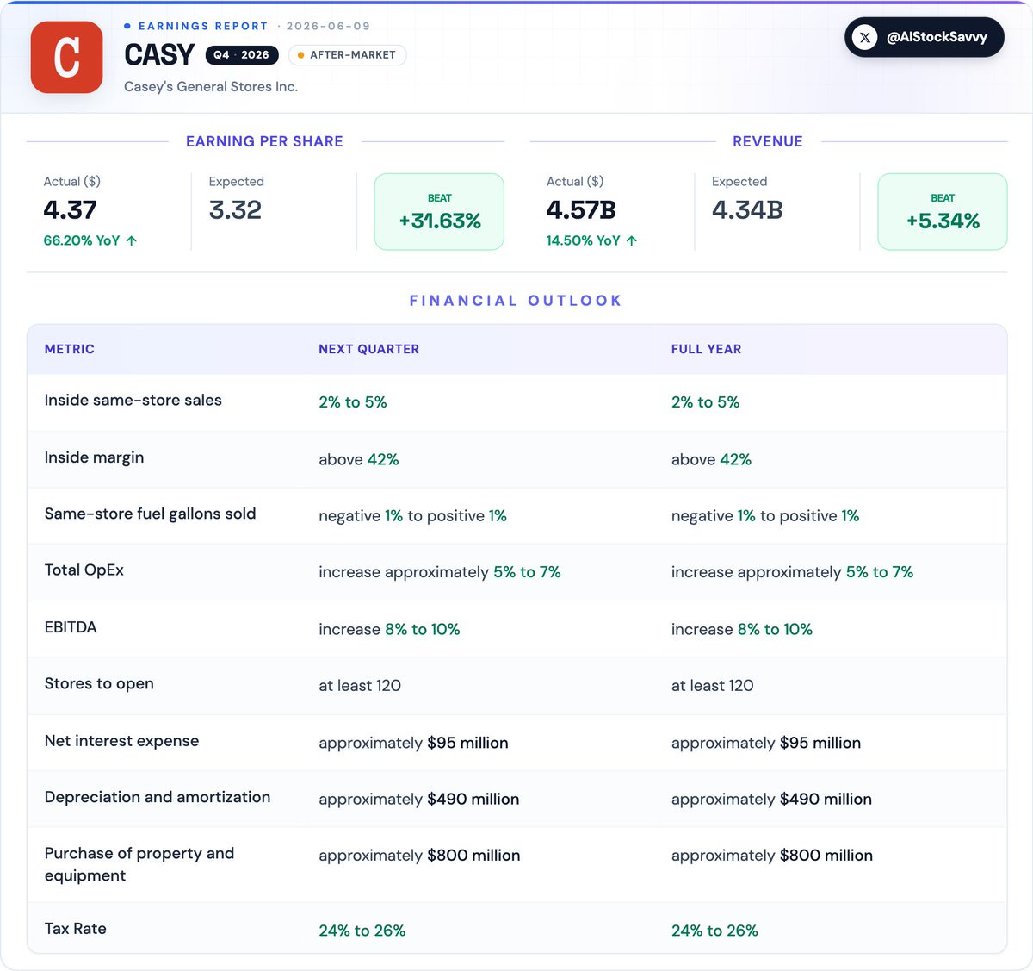
Task: Click full year fuel gallons sold value
Action: click(x=765, y=515)
